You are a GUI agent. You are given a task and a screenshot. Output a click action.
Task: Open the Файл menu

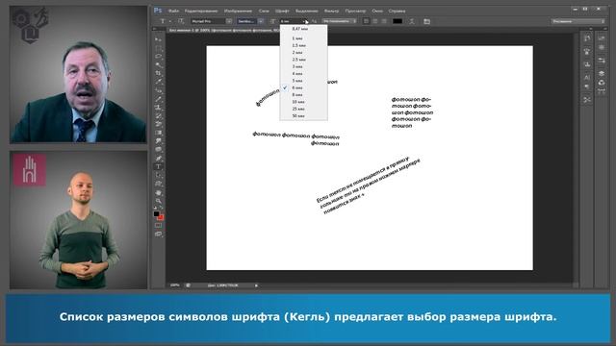(173, 11)
